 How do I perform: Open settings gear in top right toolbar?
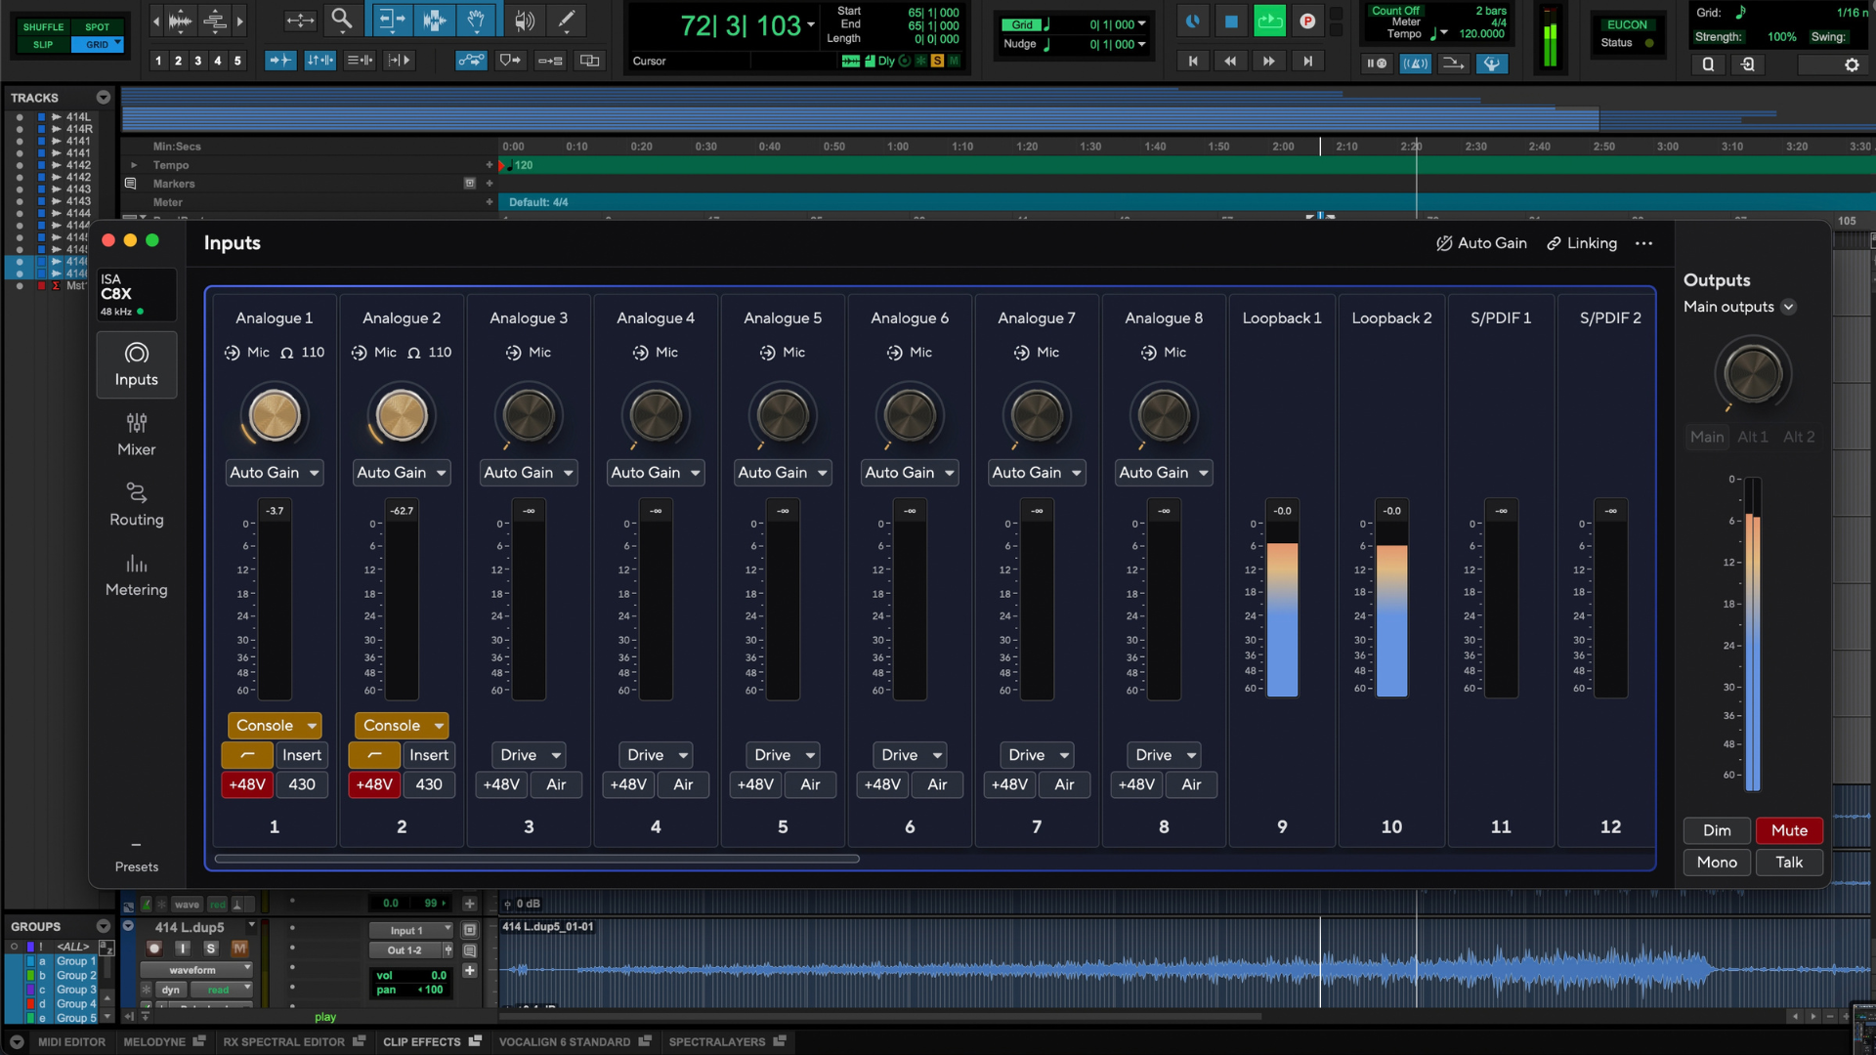point(1852,64)
